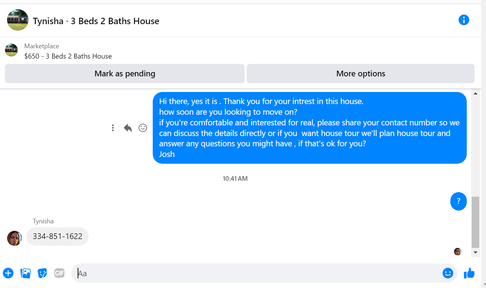Click the chat scrollbar thumb
This screenshot has height=288, width=486.
pos(475,222)
